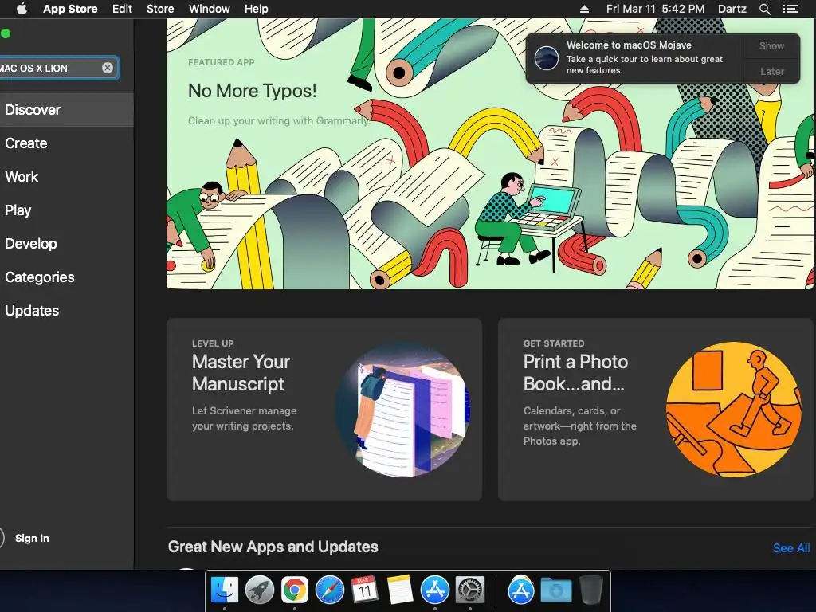Open the Master Your Manuscript card
Image resolution: width=816 pixels, height=612 pixels.
[324, 410]
